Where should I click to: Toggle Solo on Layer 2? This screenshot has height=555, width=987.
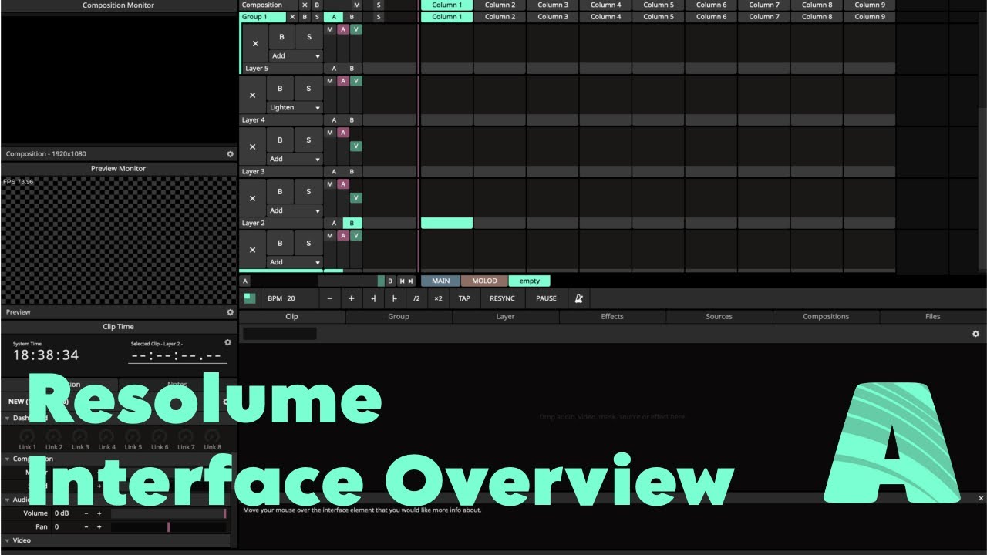coord(308,191)
